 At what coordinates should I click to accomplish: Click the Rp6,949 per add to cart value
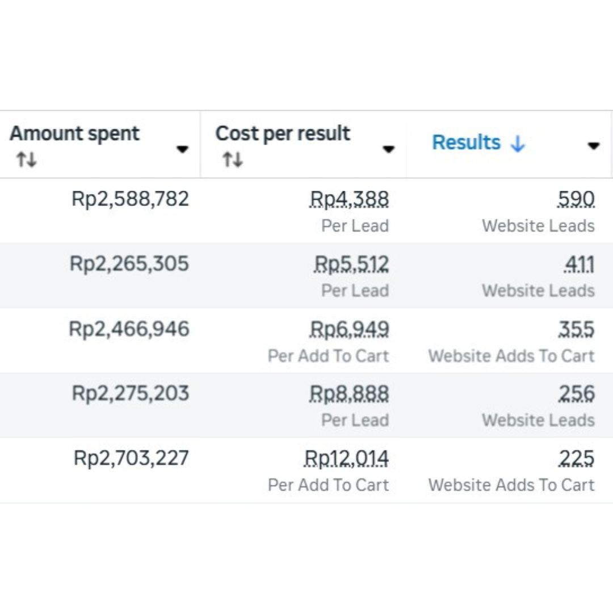(349, 329)
